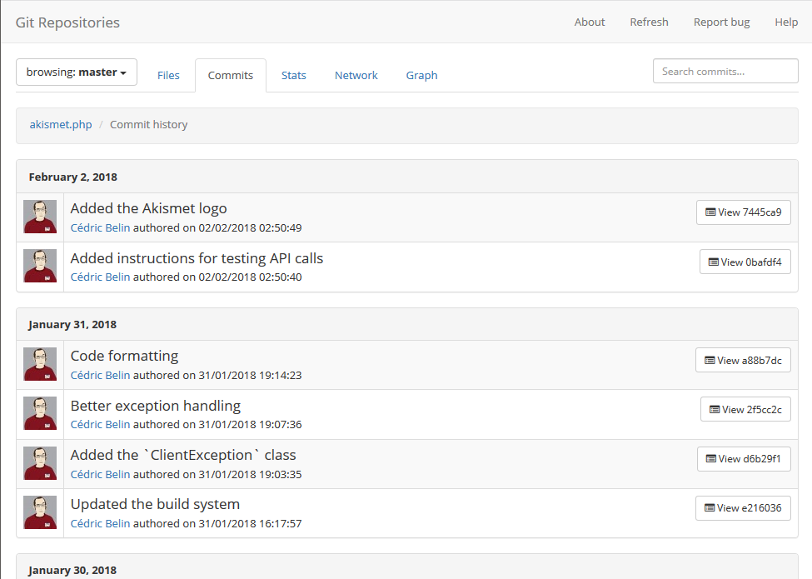Open the Report bug link

pyautogui.click(x=721, y=22)
